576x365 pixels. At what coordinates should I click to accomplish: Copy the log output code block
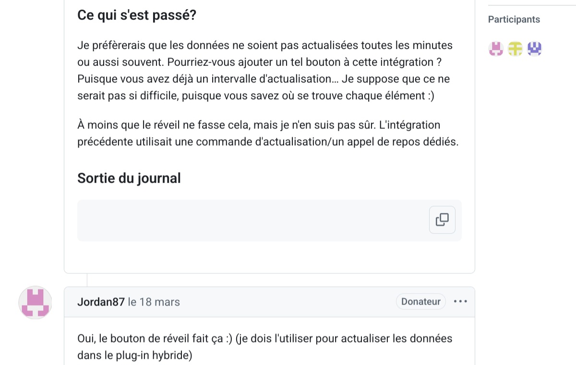[x=442, y=220]
